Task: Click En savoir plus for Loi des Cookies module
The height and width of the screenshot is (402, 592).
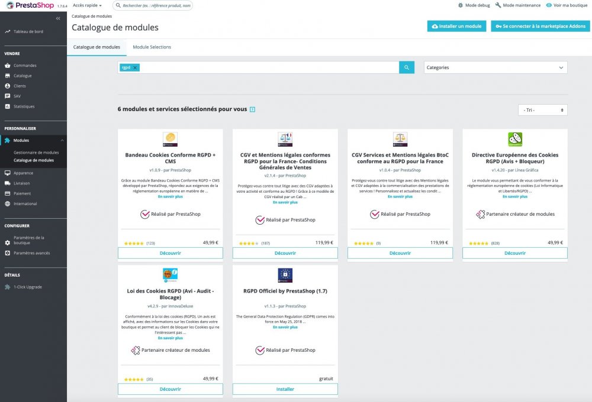Action: pos(170,338)
